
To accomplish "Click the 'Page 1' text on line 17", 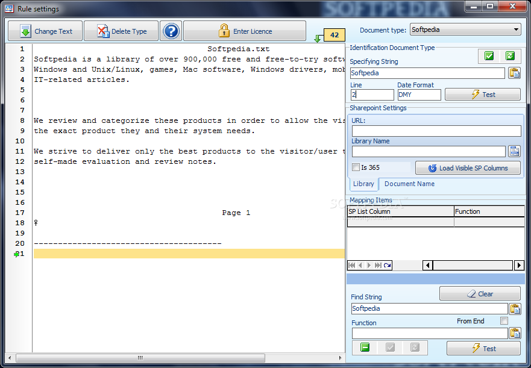I will click(236, 213).
